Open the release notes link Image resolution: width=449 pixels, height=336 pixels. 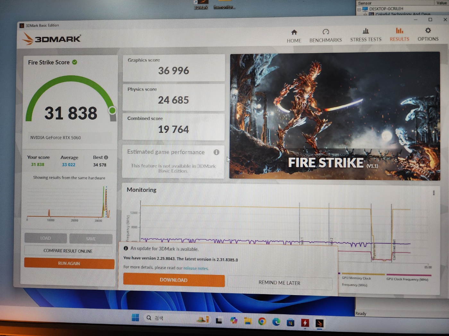coord(196,268)
